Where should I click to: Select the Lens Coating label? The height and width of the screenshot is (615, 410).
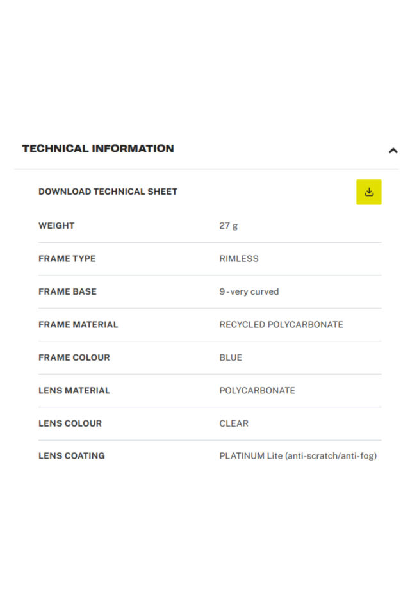point(72,455)
